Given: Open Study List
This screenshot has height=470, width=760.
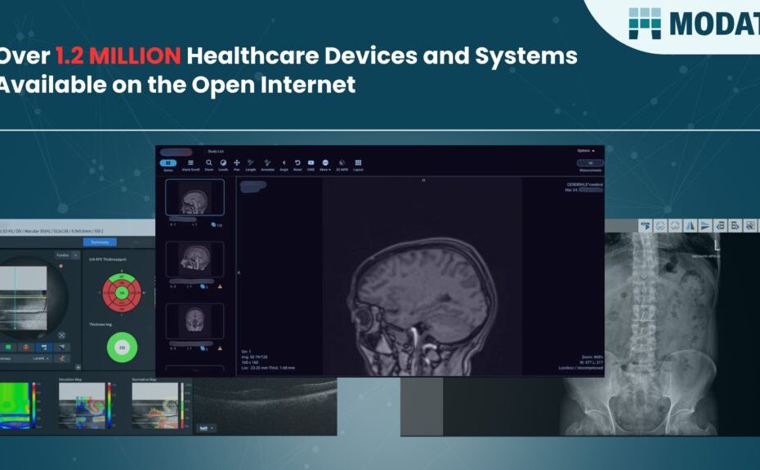Looking at the screenshot, I should pos(216,152).
